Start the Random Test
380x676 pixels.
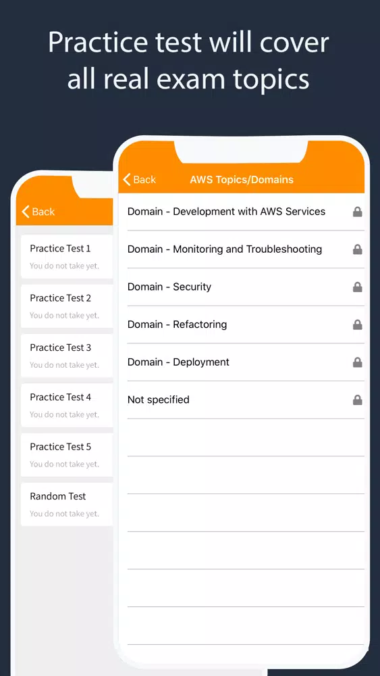67,504
